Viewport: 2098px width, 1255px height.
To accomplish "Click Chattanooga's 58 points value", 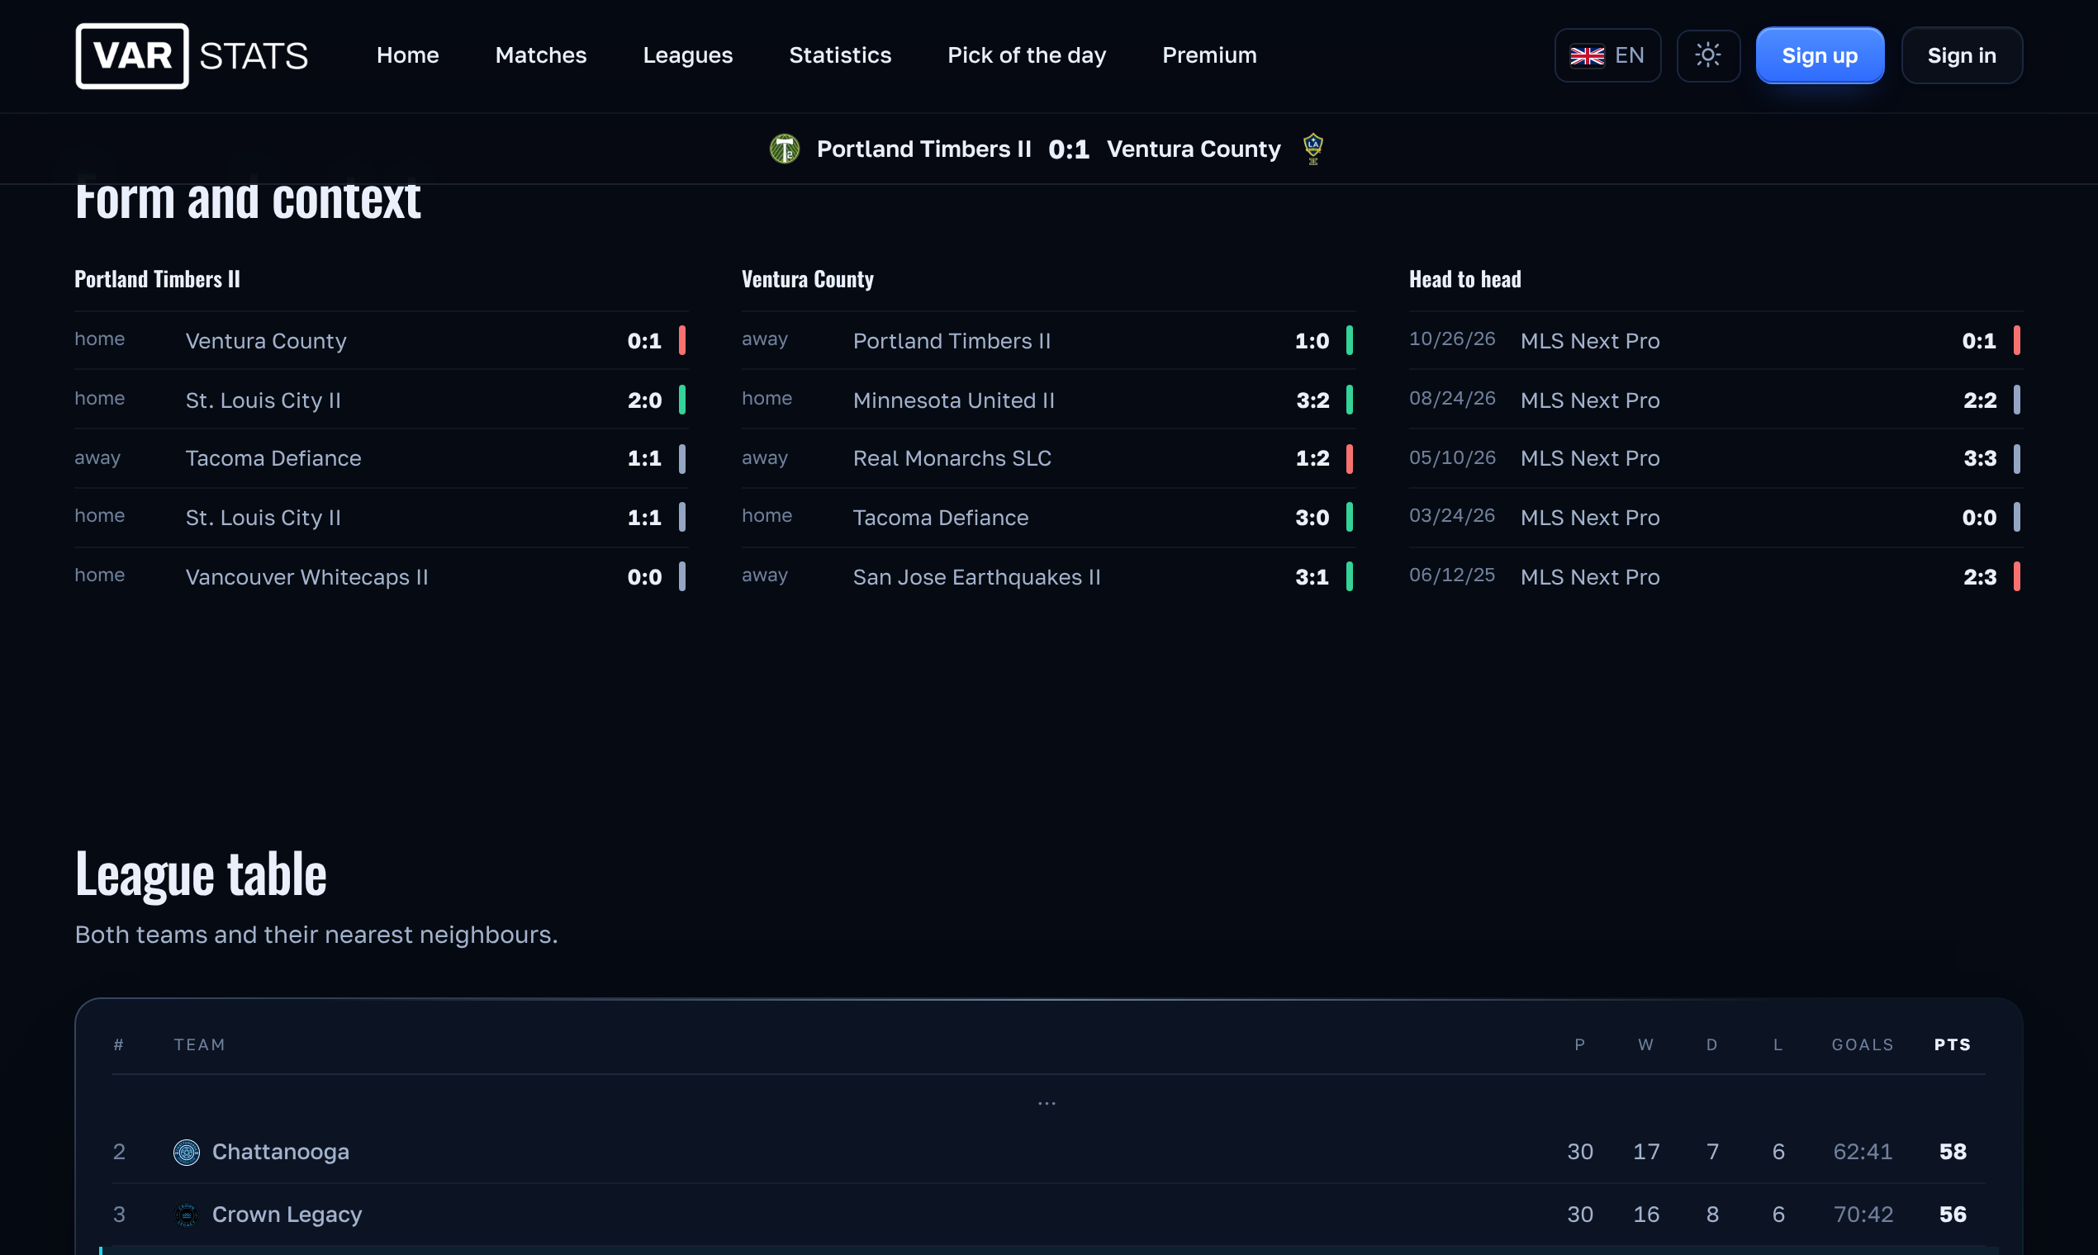I will (1953, 1152).
